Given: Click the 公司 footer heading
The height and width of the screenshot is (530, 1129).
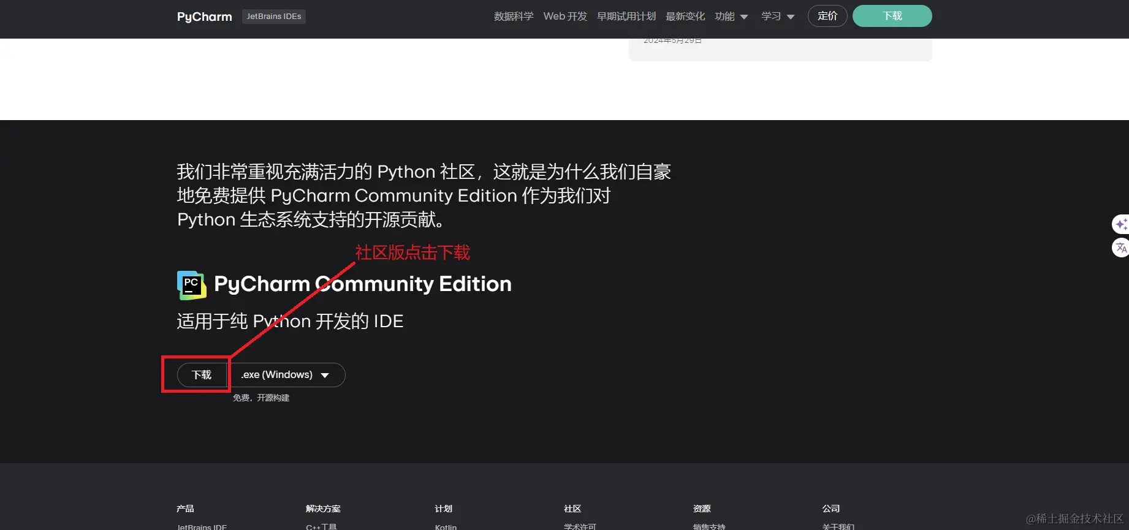Looking at the screenshot, I should click(831, 509).
